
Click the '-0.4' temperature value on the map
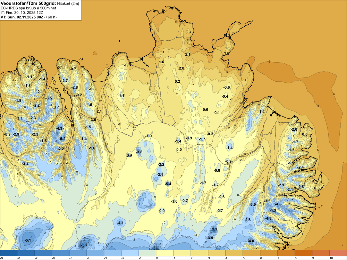point(225,96)
